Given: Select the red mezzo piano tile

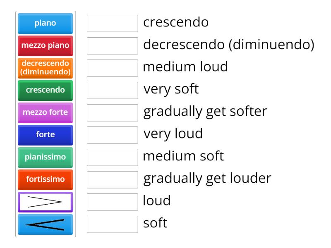Looking at the screenshot, I should pos(45,46).
